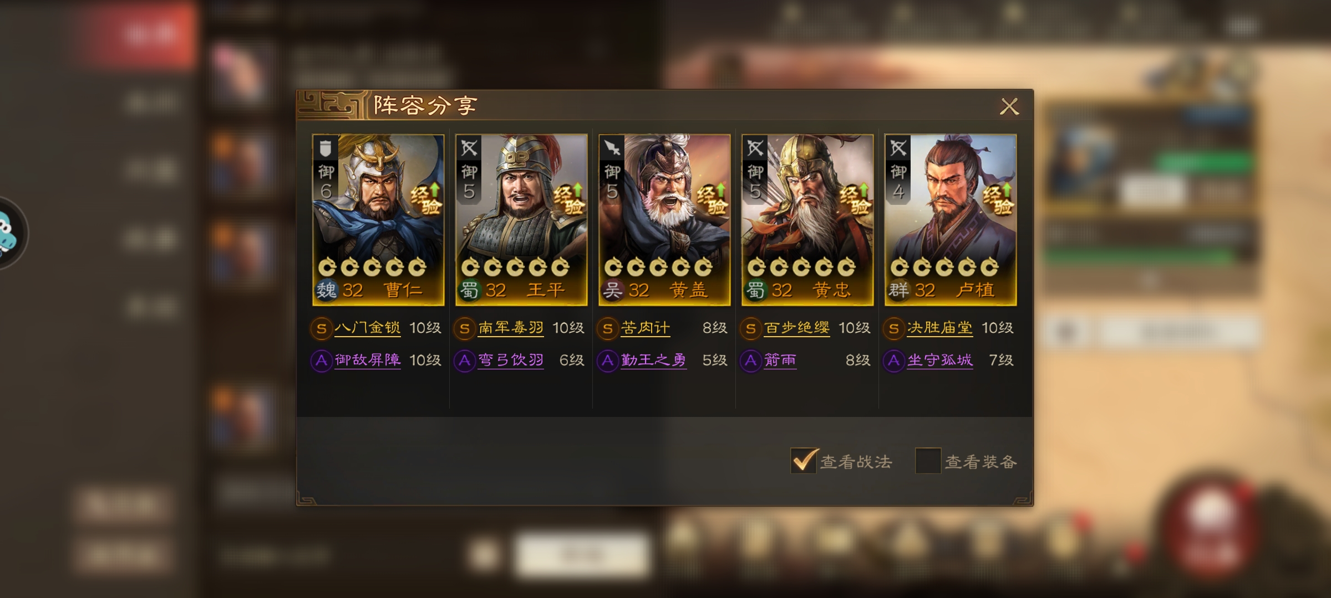Click A-rank icon beside 箭雨
This screenshot has width=1331, height=598.
click(750, 361)
